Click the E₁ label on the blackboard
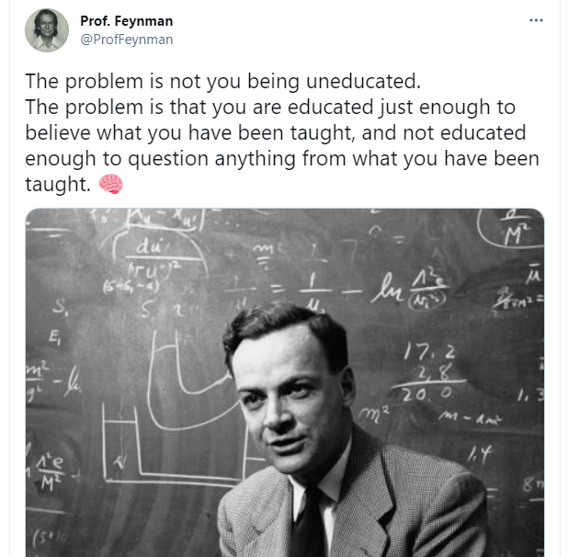This screenshot has height=557, width=568. [54, 338]
